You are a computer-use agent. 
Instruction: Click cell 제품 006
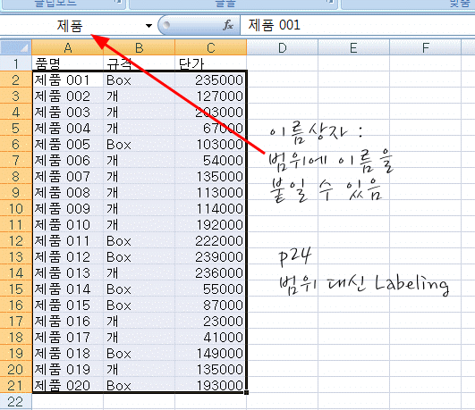68,160
